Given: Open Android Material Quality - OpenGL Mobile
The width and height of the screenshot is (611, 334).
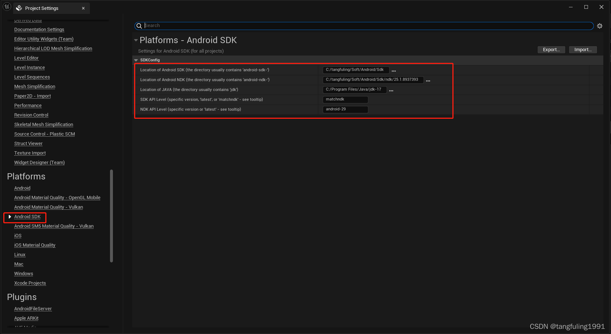Looking at the screenshot, I should (57, 198).
